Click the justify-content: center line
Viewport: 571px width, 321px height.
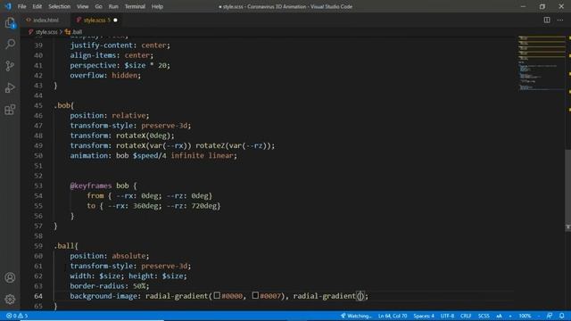120,45
